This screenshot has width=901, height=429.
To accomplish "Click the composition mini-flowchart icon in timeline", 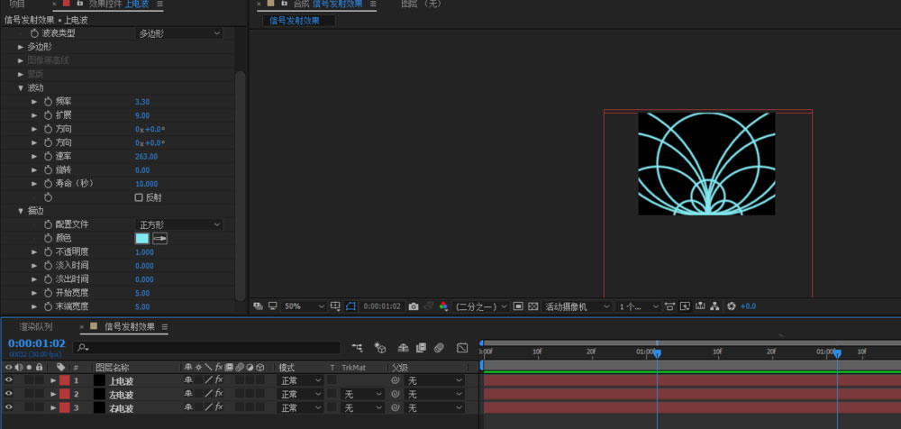I will tap(358, 347).
